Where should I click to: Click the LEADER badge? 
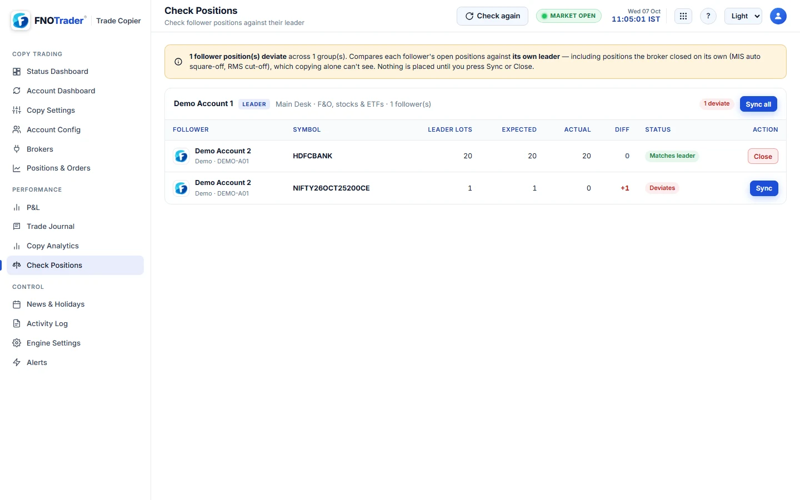(x=254, y=104)
